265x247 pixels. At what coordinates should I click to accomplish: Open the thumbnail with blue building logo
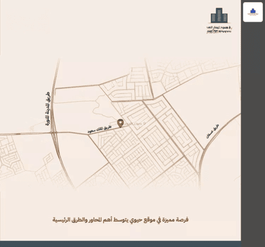[253, 12]
